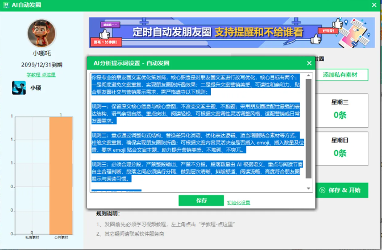Close the AI自动发圈 main window
Viewport: 382px width, 250px height.
click(x=374, y=5)
